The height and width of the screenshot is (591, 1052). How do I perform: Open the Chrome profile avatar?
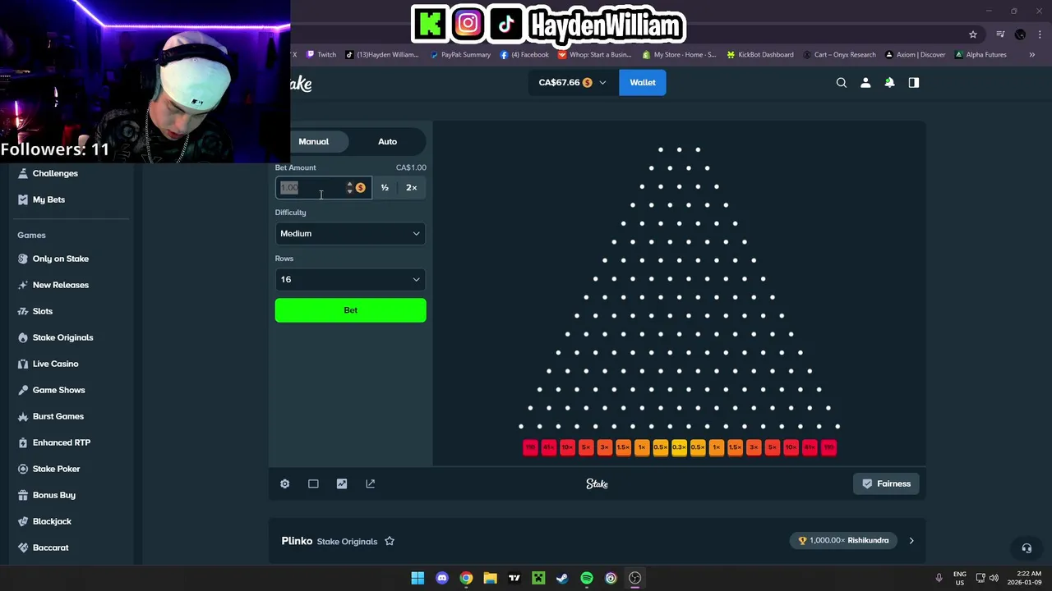click(1020, 34)
